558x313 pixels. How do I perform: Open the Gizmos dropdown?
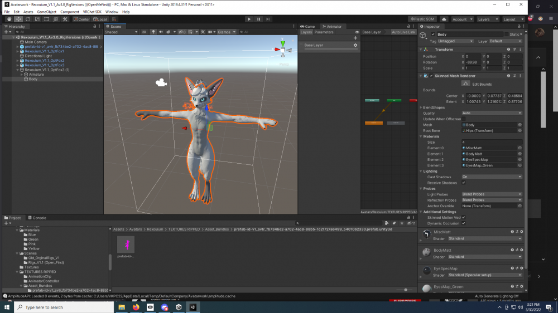[227, 32]
